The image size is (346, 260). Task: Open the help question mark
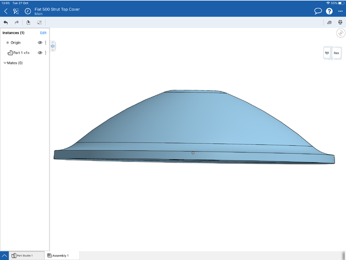tap(329, 11)
